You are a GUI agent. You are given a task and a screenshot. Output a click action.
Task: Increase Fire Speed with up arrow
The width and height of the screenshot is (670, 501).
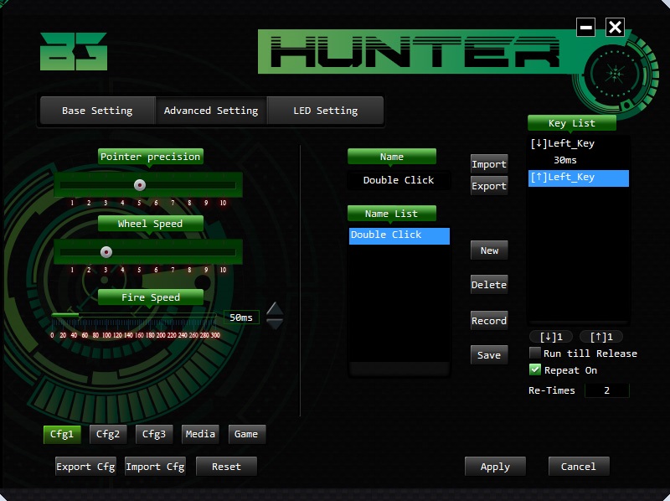click(275, 308)
